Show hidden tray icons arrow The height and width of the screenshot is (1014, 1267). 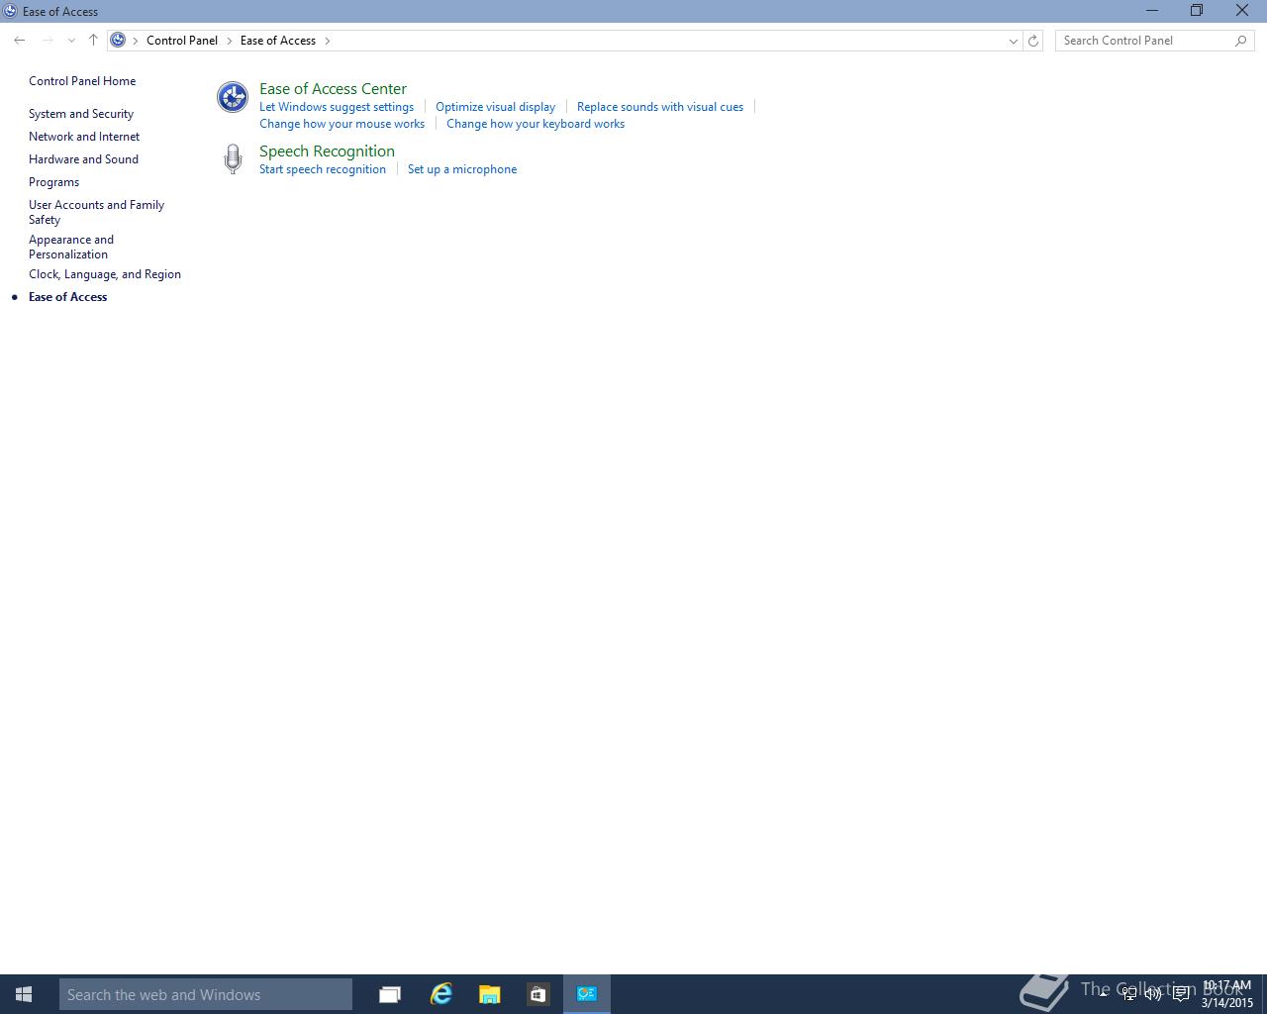point(1103,993)
